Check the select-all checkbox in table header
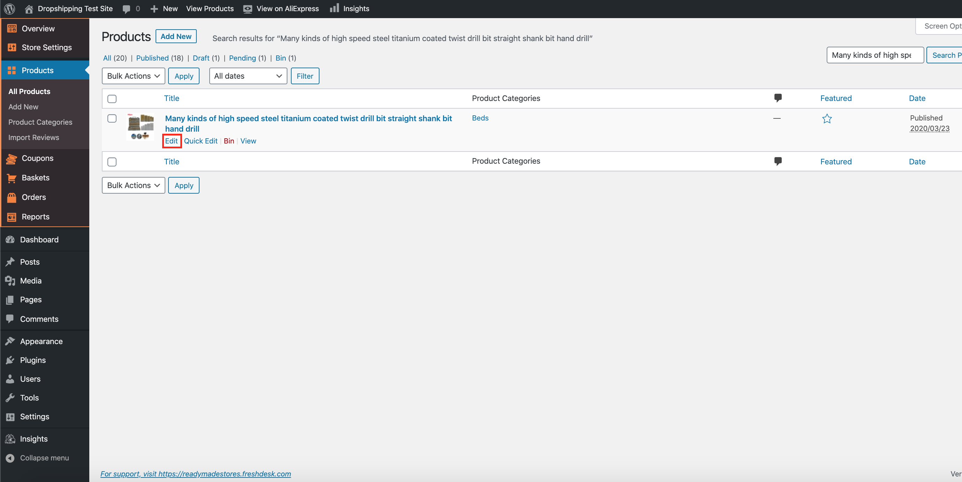The height and width of the screenshot is (482, 962). click(112, 99)
